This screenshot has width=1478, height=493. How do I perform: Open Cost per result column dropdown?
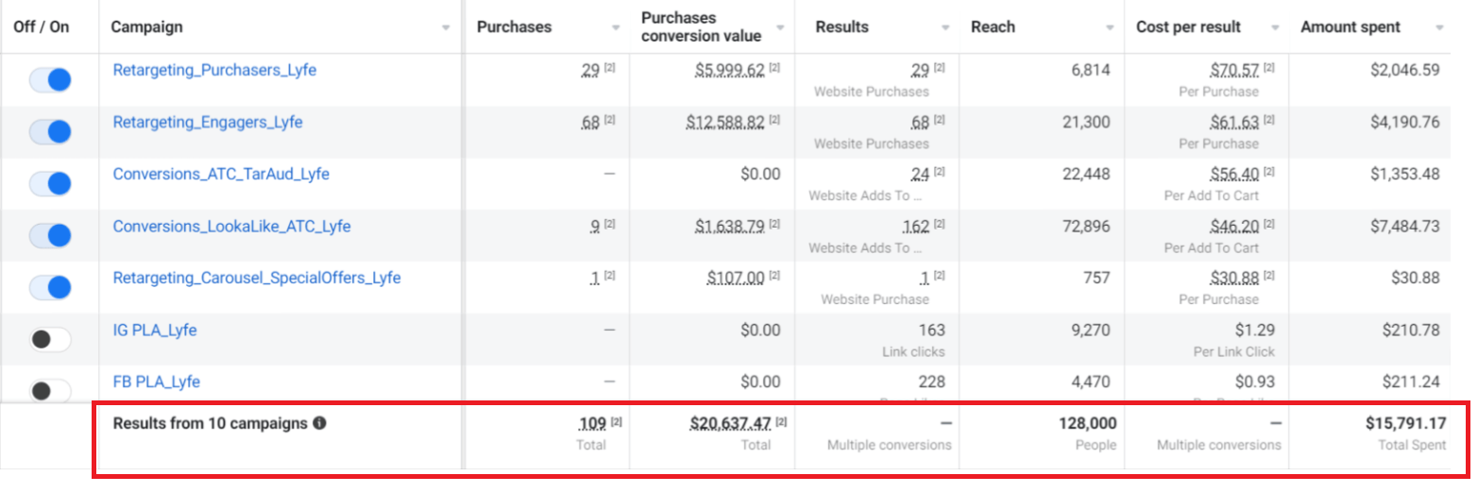coord(1275,28)
